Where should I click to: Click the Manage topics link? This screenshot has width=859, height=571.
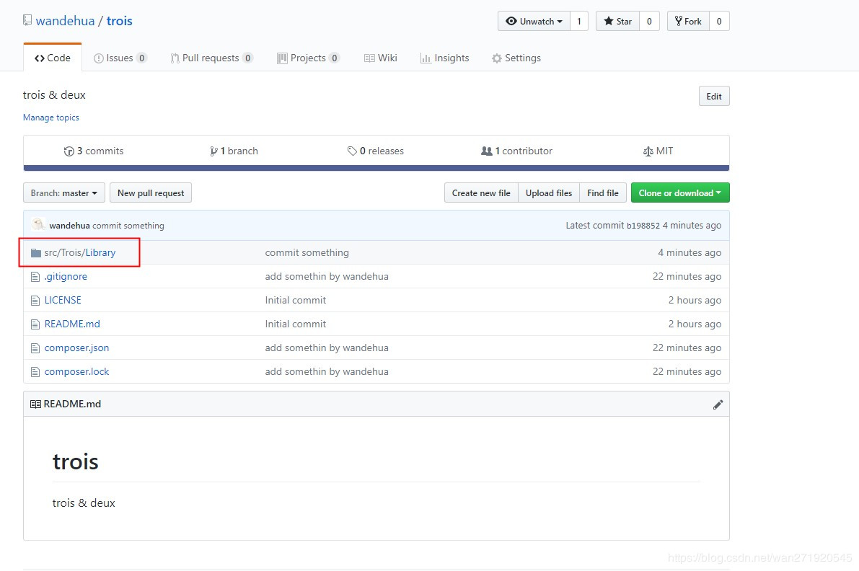[x=51, y=118]
